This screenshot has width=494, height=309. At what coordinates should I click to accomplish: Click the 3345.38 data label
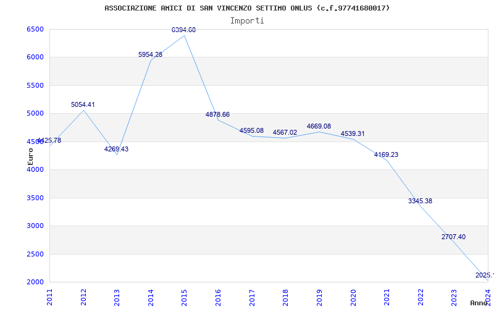click(421, 201)
